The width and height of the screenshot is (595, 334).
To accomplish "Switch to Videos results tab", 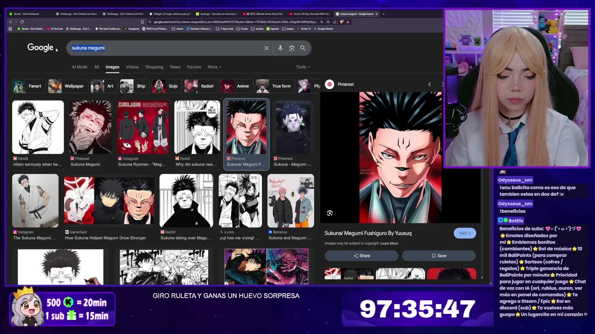I will click(132, 67).
